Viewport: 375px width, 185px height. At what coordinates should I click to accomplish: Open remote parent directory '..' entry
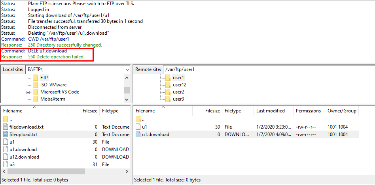coord(246,120)
